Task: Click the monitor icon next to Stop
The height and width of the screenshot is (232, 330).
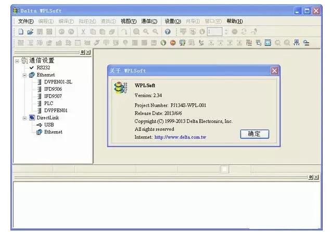Action: [x=182, y=43]
